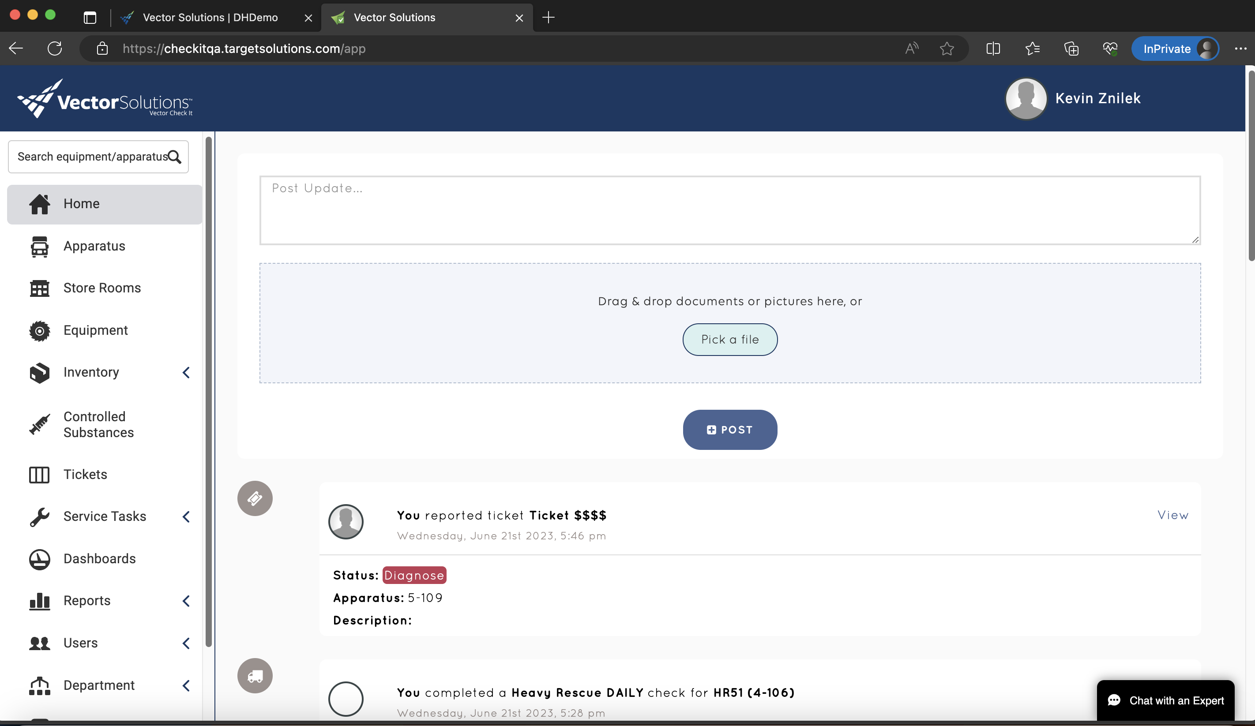This screenshot has width=1255, height=726.
Task: Switch to Vector Solutions | DHDemo tab
Action: point(210,18)
